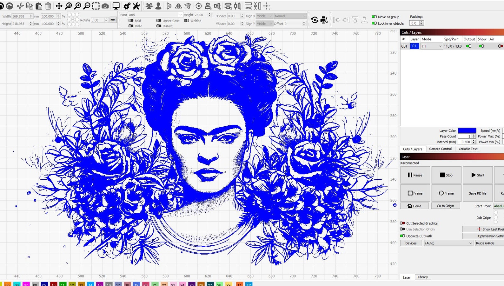The height and width of the screenshot is (286, 504).
Task: Disable Move as group switch
Action: 374,17
